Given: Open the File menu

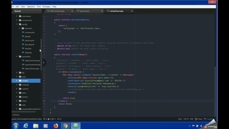Looking at the screenshot, I should 13,6.
